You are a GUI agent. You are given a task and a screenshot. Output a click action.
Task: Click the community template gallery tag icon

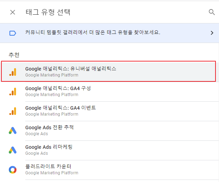tap(13, 33)
